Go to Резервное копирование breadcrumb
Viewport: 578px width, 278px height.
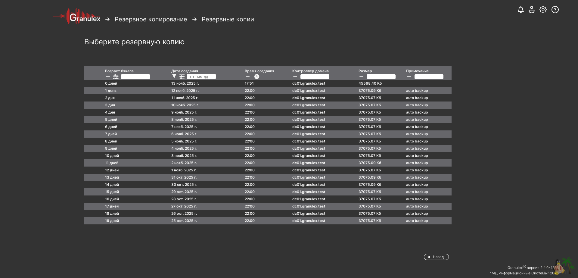click(x=151, y=19)
